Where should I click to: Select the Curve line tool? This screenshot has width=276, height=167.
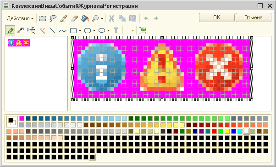click(63, 31)
